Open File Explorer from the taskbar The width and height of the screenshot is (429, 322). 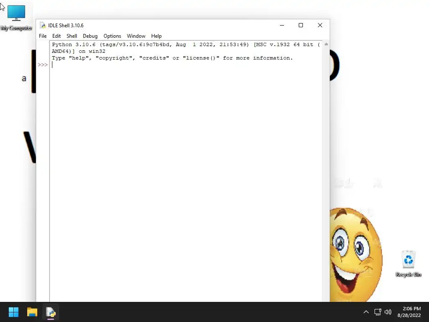point(32,312)
